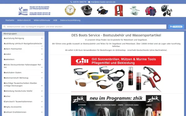Expand Bücher category chevron

point(42,96)
